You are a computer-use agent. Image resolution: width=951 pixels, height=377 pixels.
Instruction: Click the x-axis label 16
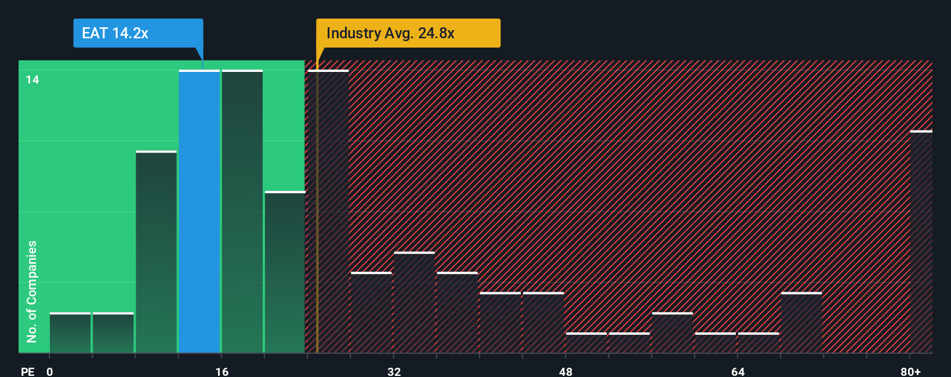222,371
